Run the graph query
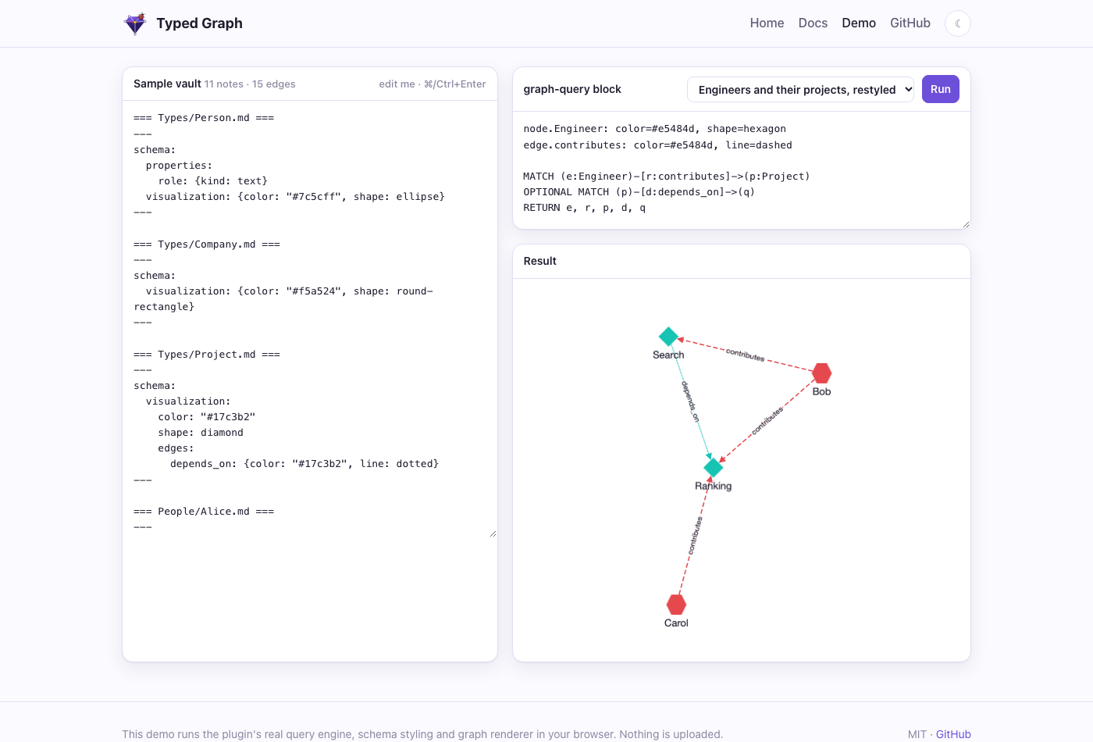1093x742 pixels. (941, 89)
